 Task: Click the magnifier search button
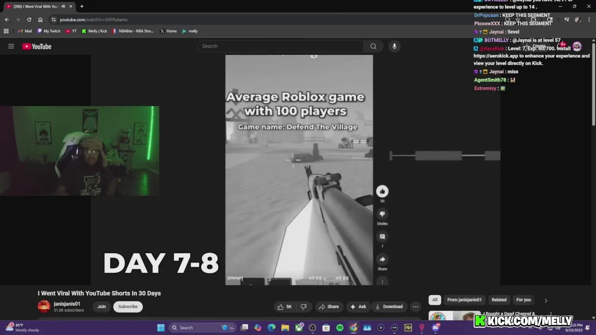tap(373, 46)
